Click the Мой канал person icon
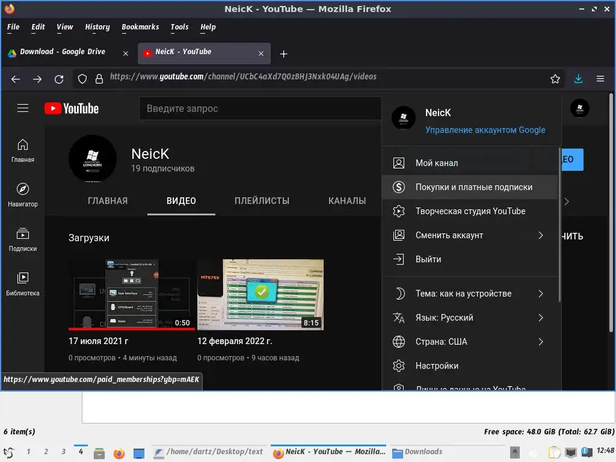 [x=399, y=163]
